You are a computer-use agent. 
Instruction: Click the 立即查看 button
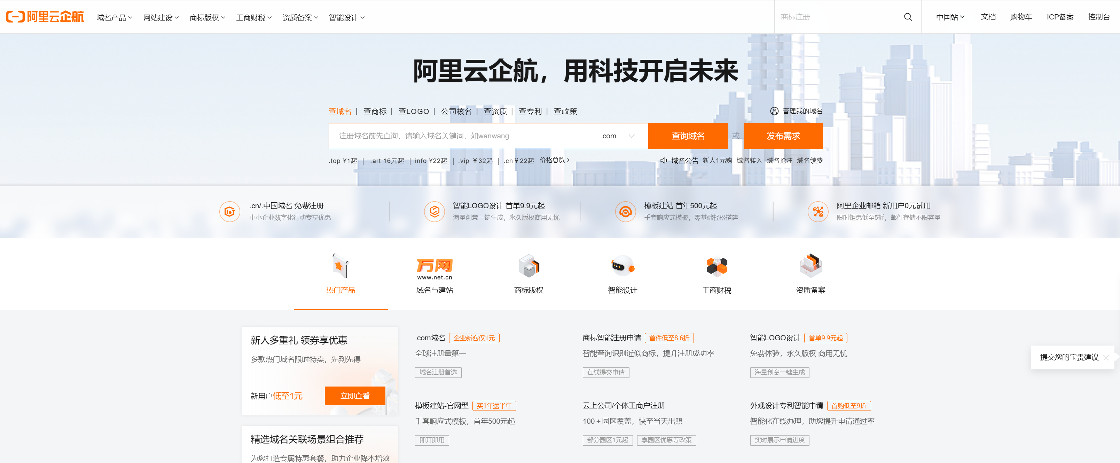pyautogui.click(x=355, y=395)
